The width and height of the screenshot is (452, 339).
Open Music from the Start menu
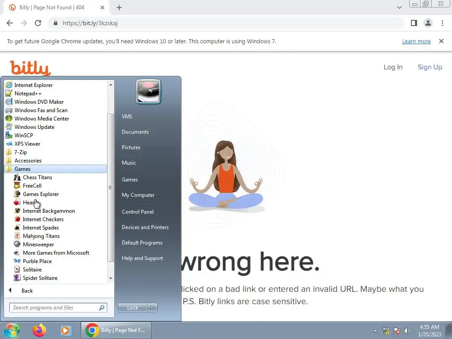point(128,163)
